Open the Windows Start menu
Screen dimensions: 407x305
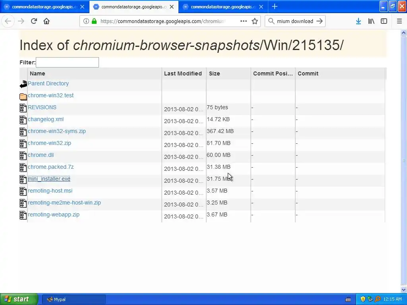[x=19, y=299]
